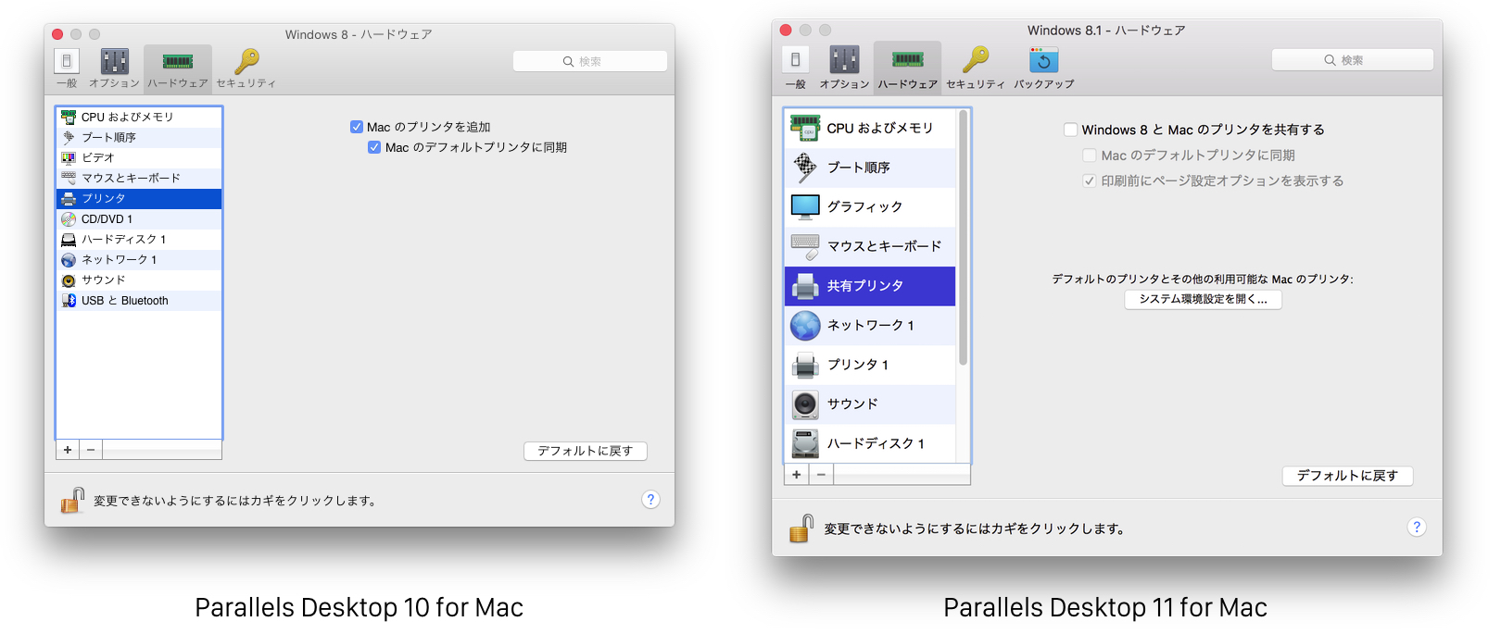This screenshot has height=634, width=1501.
Task: Click the lock icon in Windows 8.1 window
Action: (801, 528)
